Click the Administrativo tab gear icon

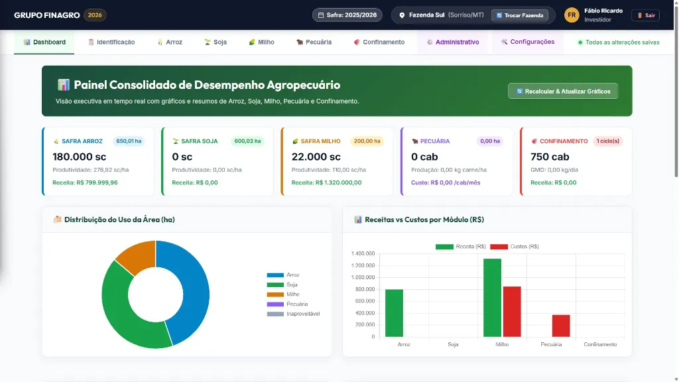pos(430,42)
